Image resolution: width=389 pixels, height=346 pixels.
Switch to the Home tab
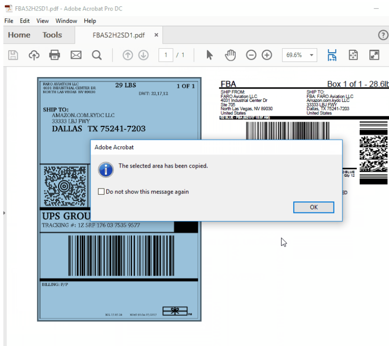tap(19, 35)
